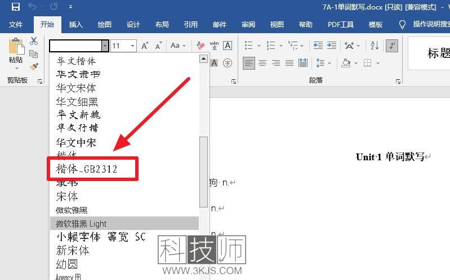The height and width of the screenshot is (280, 450).
Task: Select font 宋体 in list
Action: (x=124, y=197)
